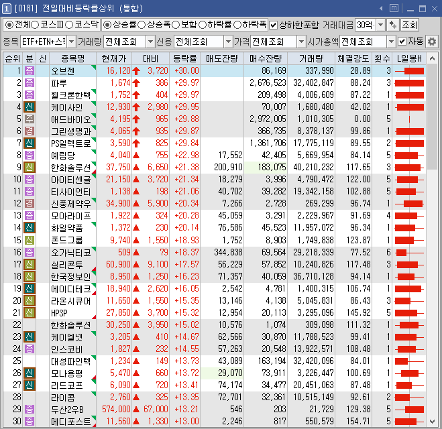Click the 신 badge for HPSP
The width and height of the screenshot is (442, 429).
[x=30, y=312]
